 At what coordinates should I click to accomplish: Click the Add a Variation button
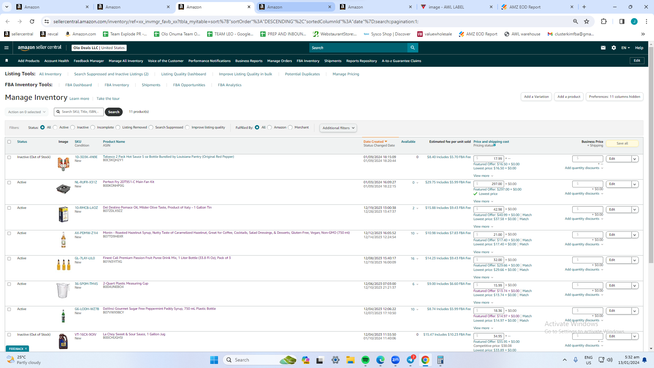click(x=536, y=97)
